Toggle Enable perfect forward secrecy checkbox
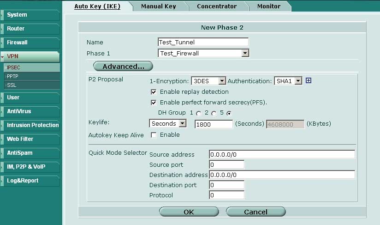This screenshot has width=380, height=225. 154,103
